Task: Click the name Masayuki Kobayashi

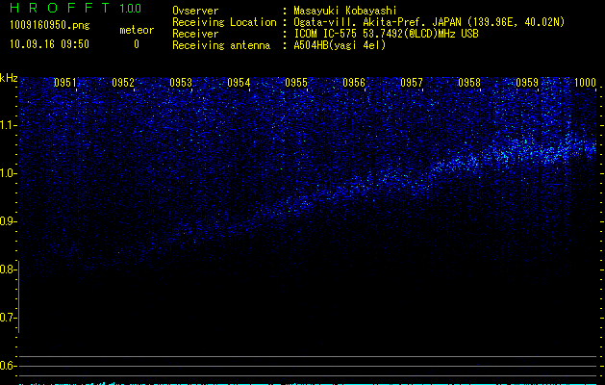Action: (345, 11)
